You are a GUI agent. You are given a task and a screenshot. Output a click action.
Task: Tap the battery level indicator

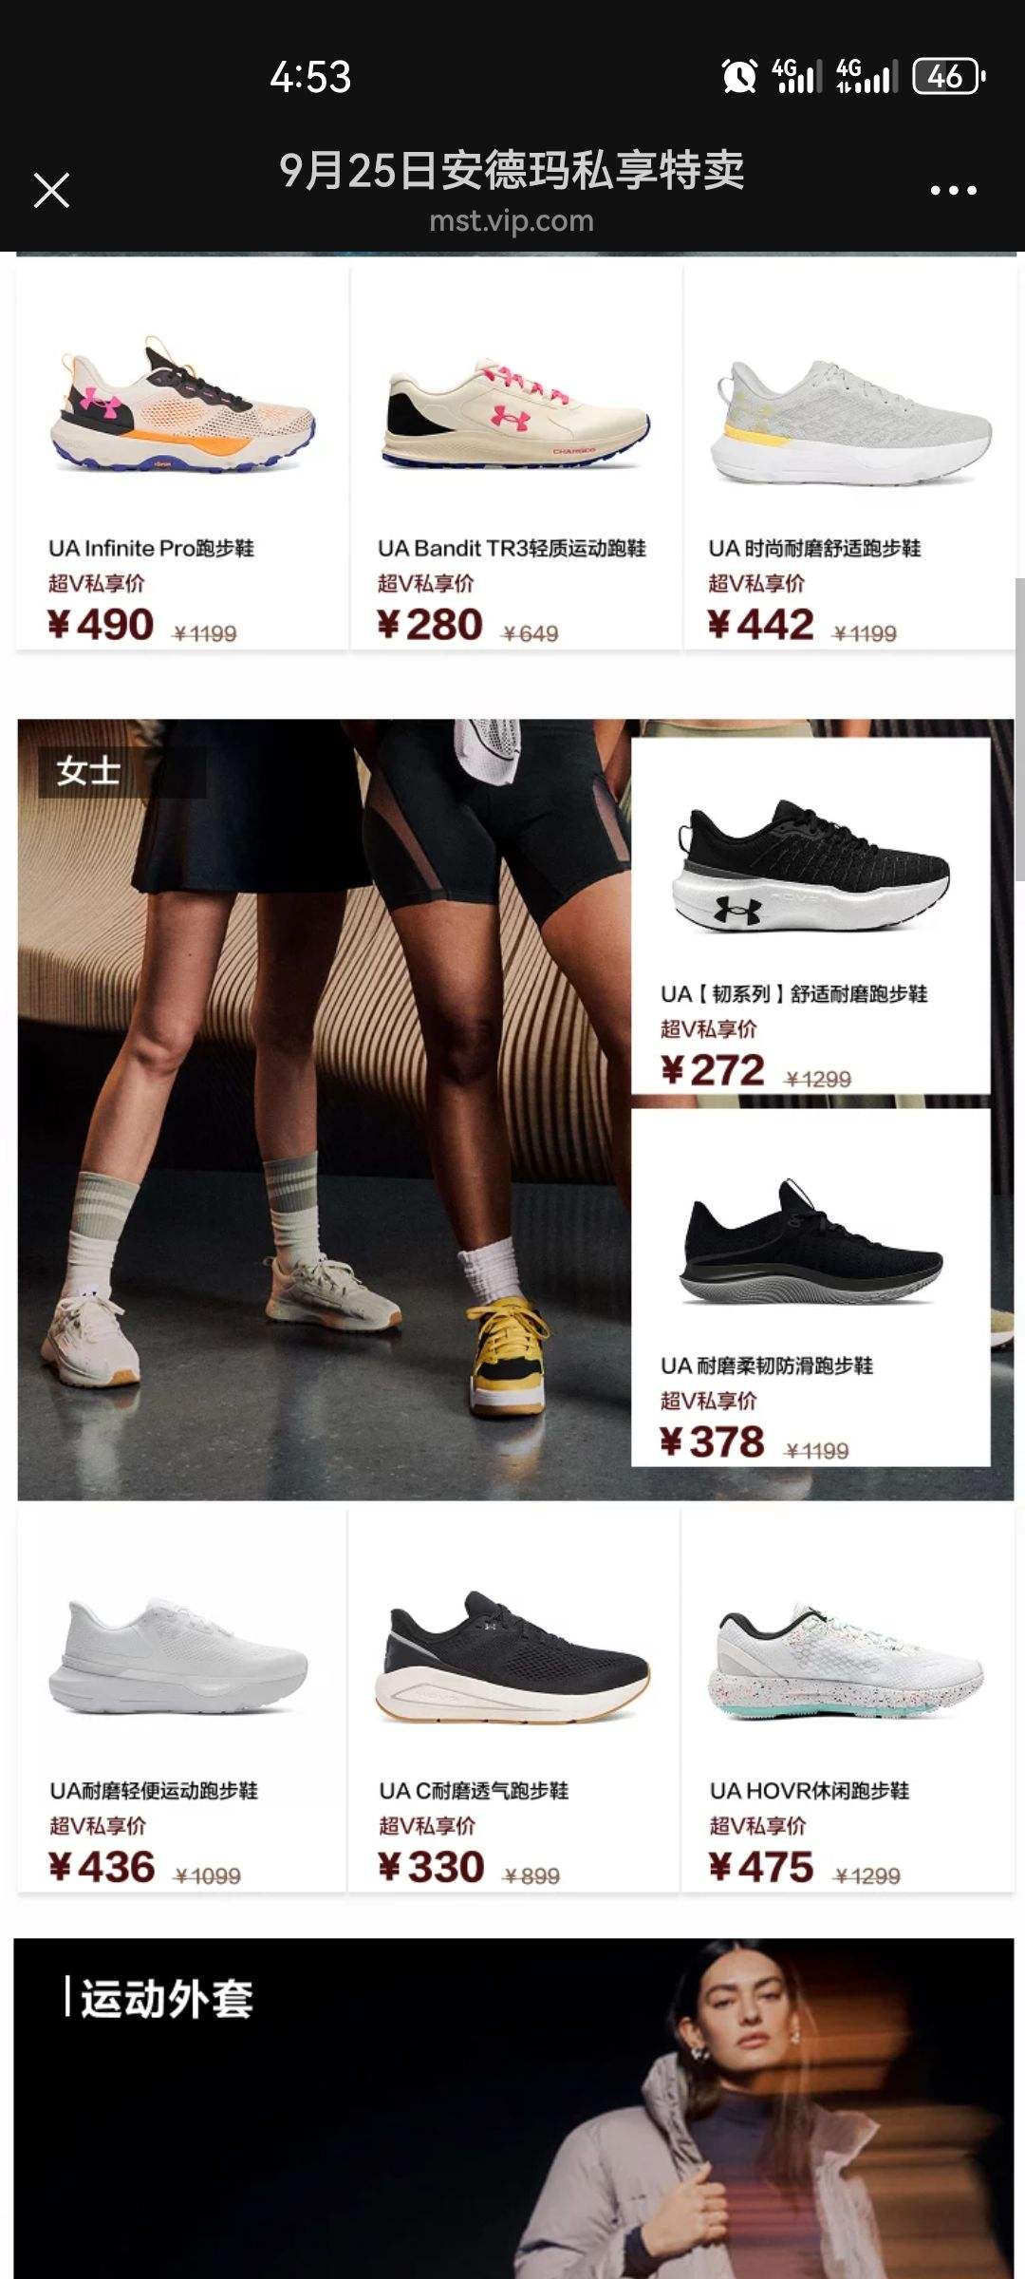coord(947,76)
